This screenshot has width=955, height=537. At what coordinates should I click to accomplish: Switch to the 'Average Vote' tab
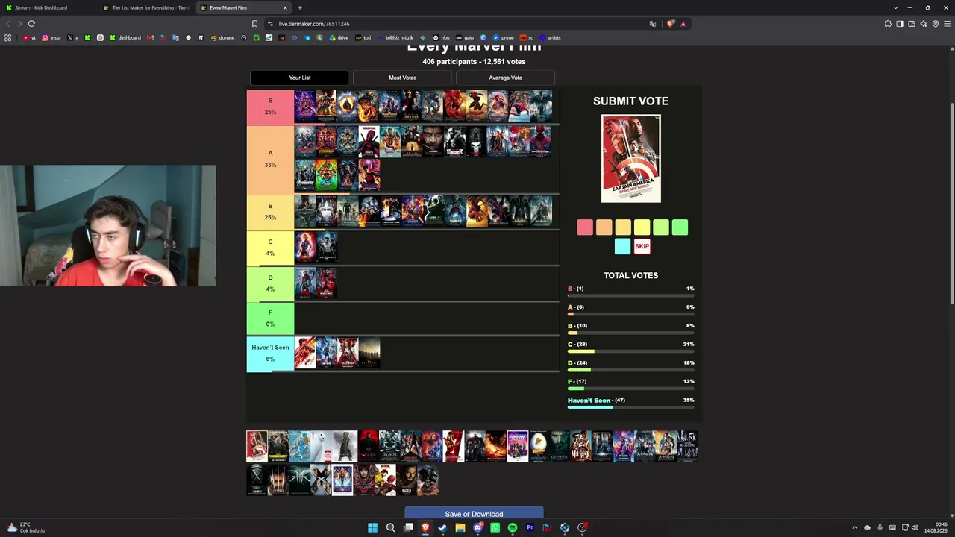tap(506, 78)
